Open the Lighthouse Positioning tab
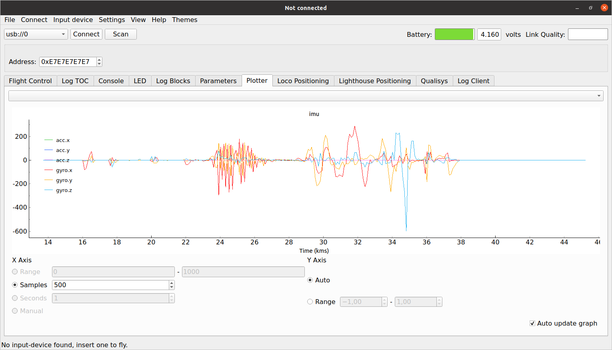This screenshot has width=612, height=350. (374, 81)
